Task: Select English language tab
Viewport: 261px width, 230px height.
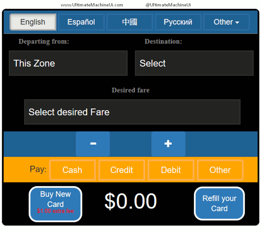Action: [33, 22]
